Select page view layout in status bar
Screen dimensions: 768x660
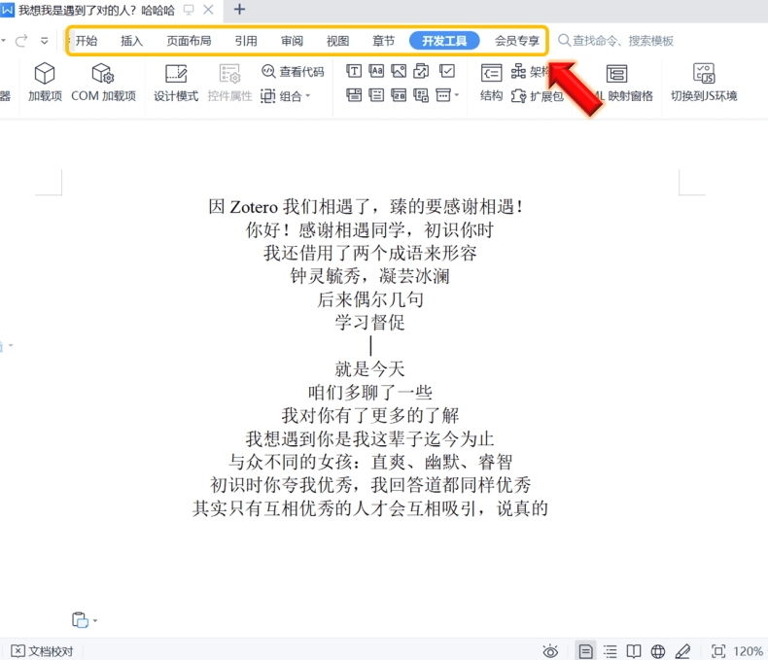point(585,651)
